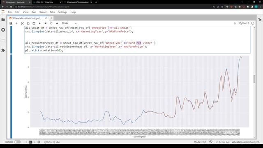This screenshot has height=148, width=263.
Task: Save the notebook with the disk icon
Action: click(x=11, y=23)
